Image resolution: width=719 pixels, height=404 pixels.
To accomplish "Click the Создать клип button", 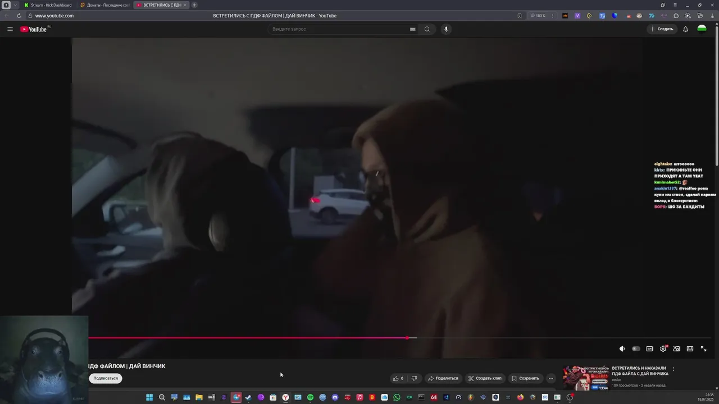I will pos(485,378).
